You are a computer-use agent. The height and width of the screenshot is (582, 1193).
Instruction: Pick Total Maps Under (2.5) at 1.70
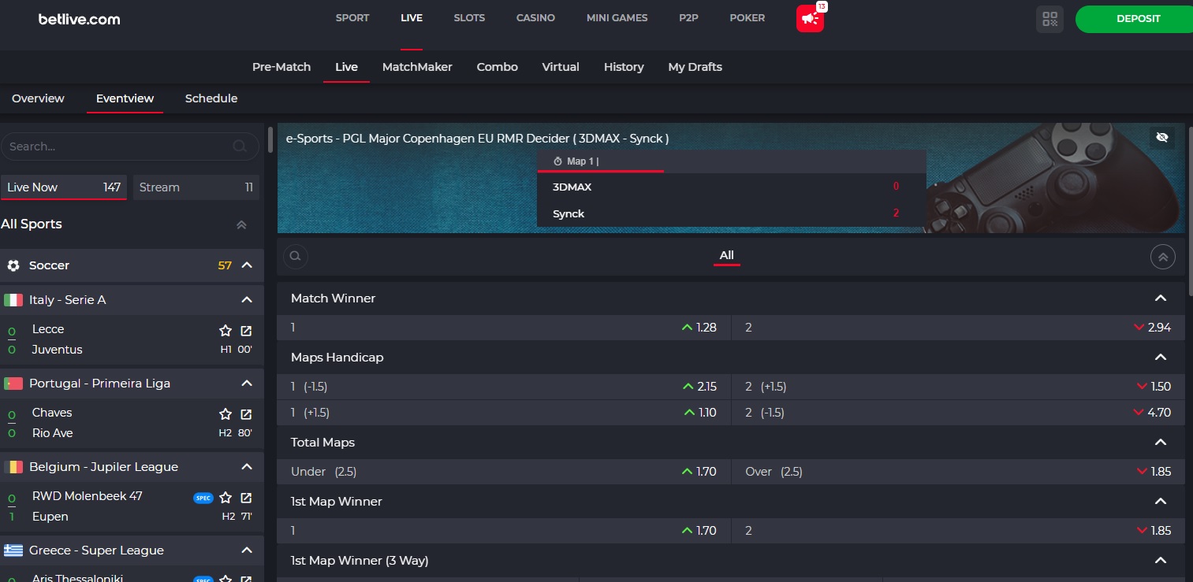pos(504,472)
